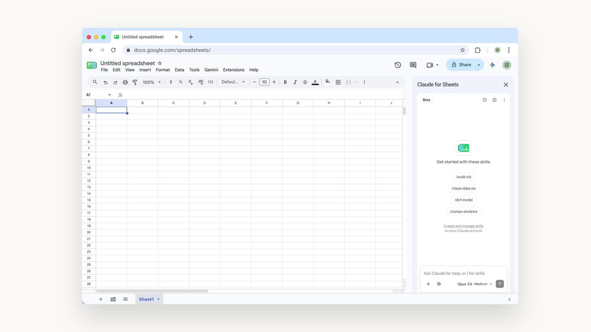
Task: Select the /audit-xls skill
Action: [463, 177]
